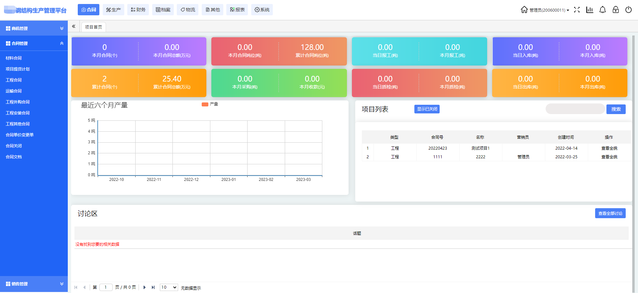Open the 系统 top menu

(x=262, y=10)
